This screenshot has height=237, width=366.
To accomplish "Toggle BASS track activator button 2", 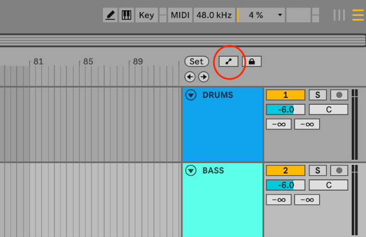I will [285, 171].
